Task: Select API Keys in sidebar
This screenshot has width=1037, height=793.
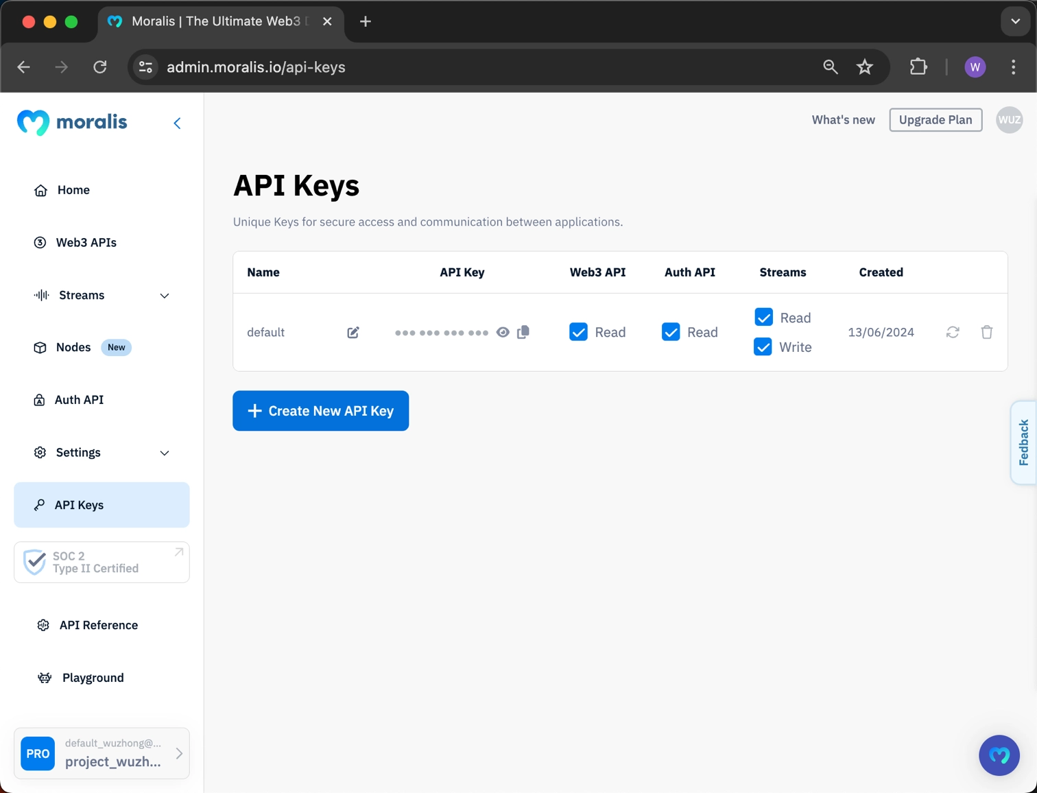Action: 102,505
